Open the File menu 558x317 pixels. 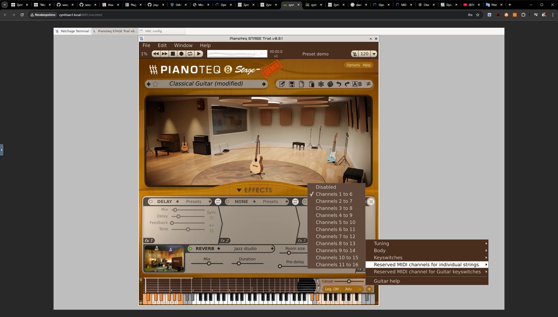pyautogui.click(x=146, y=45)
